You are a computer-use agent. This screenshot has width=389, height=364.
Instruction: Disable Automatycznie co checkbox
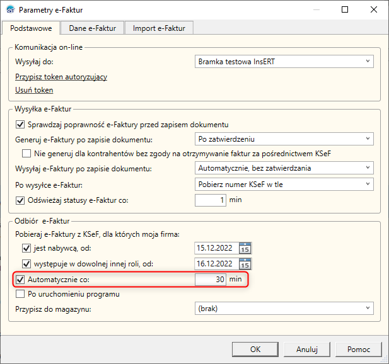pyautogui.click(x=20, y=279)
